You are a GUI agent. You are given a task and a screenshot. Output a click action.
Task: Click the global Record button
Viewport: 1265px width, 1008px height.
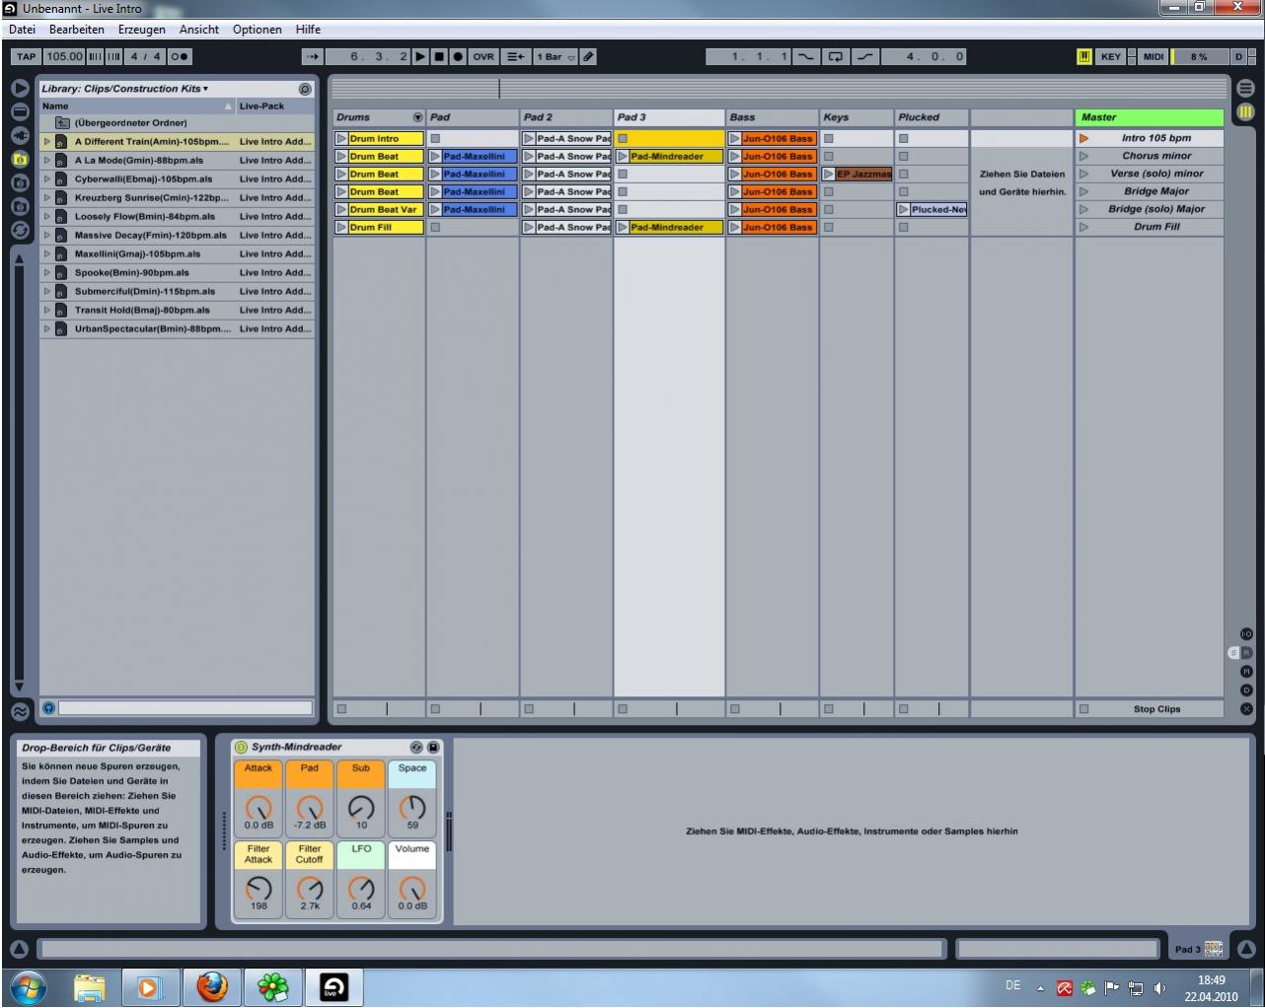tap(458, 57)
